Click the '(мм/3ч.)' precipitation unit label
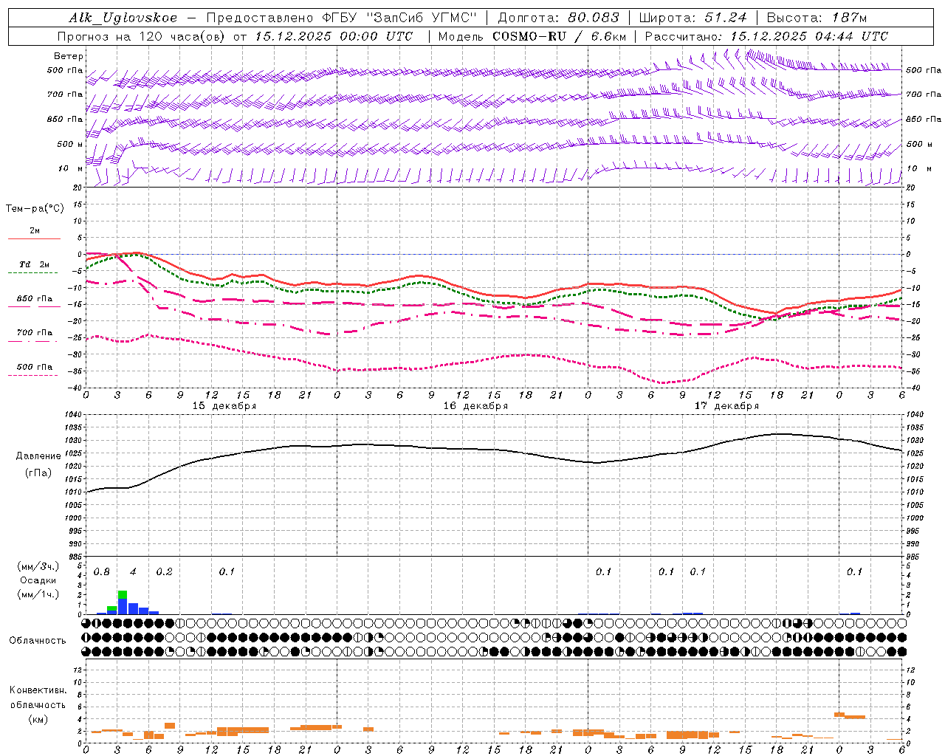Screen dimensions: 945x756 (38, 566)
